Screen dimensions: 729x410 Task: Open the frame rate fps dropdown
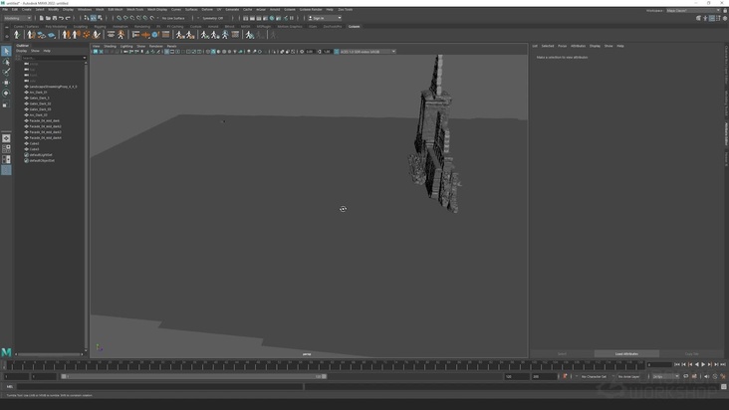coord(666,376)
